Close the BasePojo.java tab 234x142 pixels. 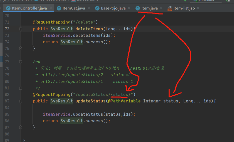point(129,8)
